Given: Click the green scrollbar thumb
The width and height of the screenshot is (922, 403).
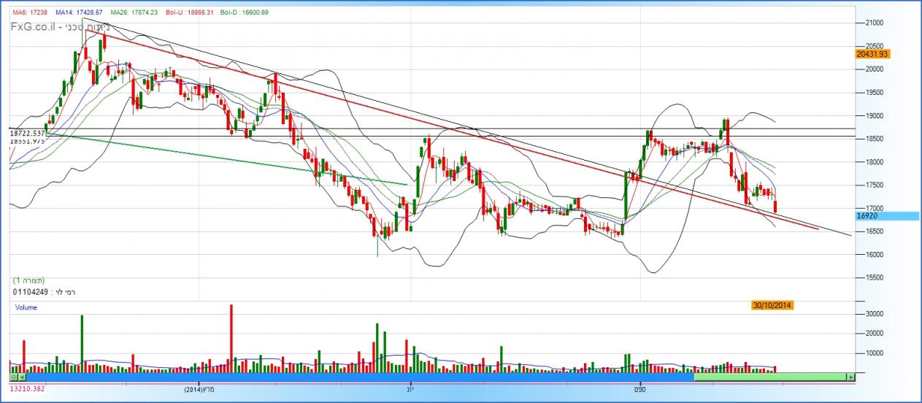Looking at the screenshot, I should coord(768,377).
